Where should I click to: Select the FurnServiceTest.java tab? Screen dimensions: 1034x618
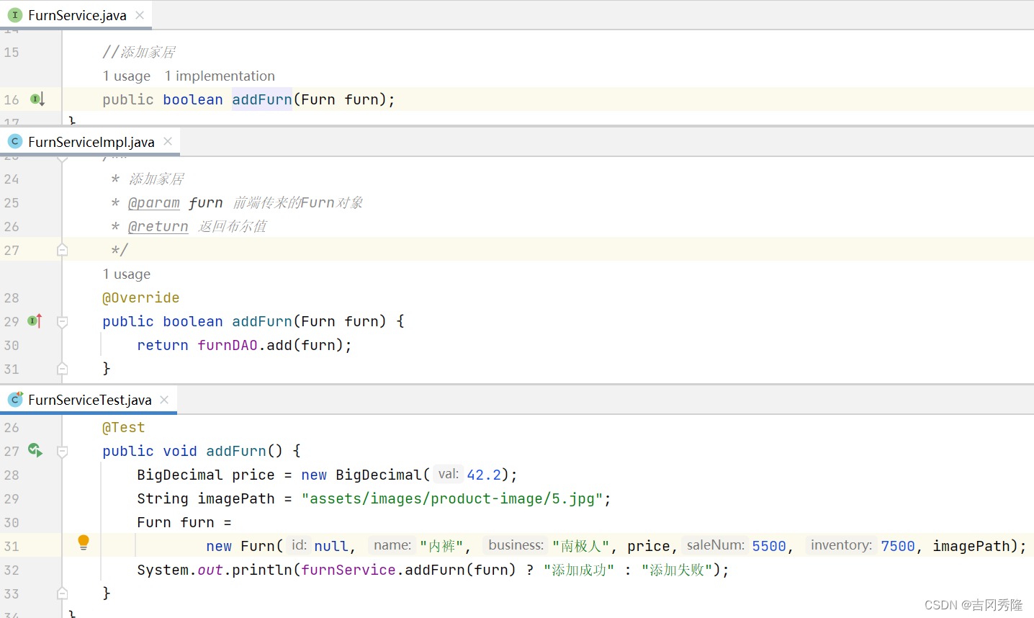[89, 400]
